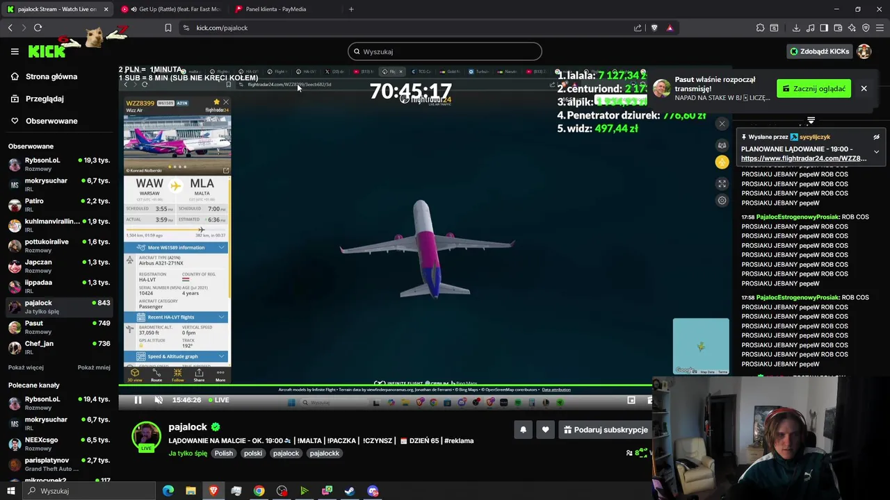
Task: Pause the live stream
Action: 138,400
